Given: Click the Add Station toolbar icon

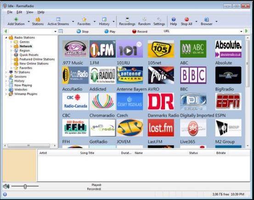Looking at the screenshot, I should coord(16,20).
